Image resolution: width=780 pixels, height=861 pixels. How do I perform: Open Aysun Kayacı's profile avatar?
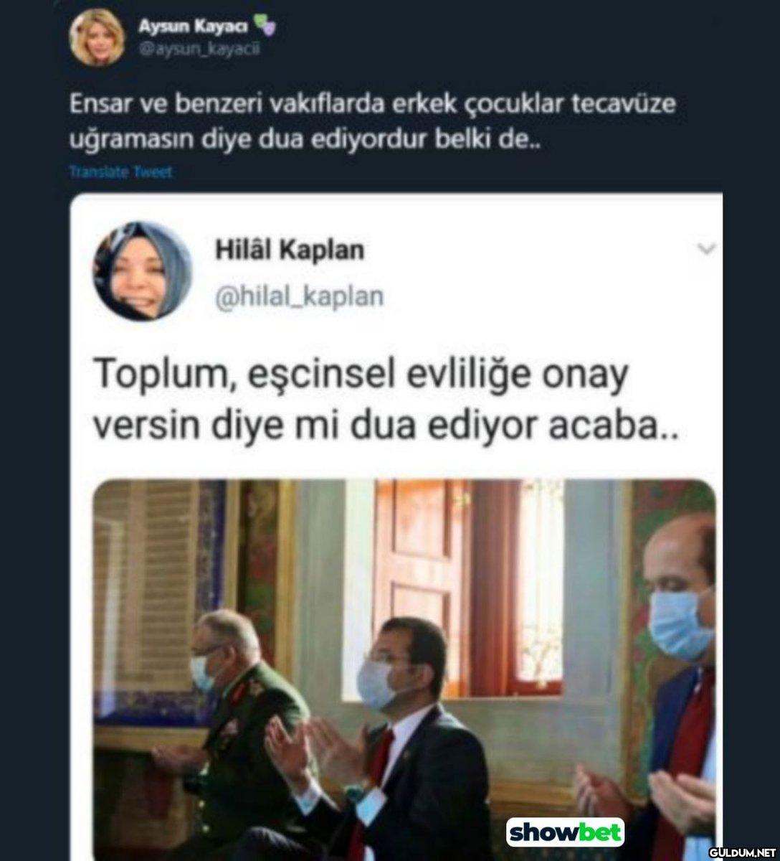pos(97,38)
